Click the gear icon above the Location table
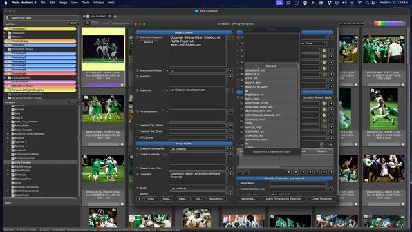Screen dimensions: 412x232 click(x=322, y=145)
